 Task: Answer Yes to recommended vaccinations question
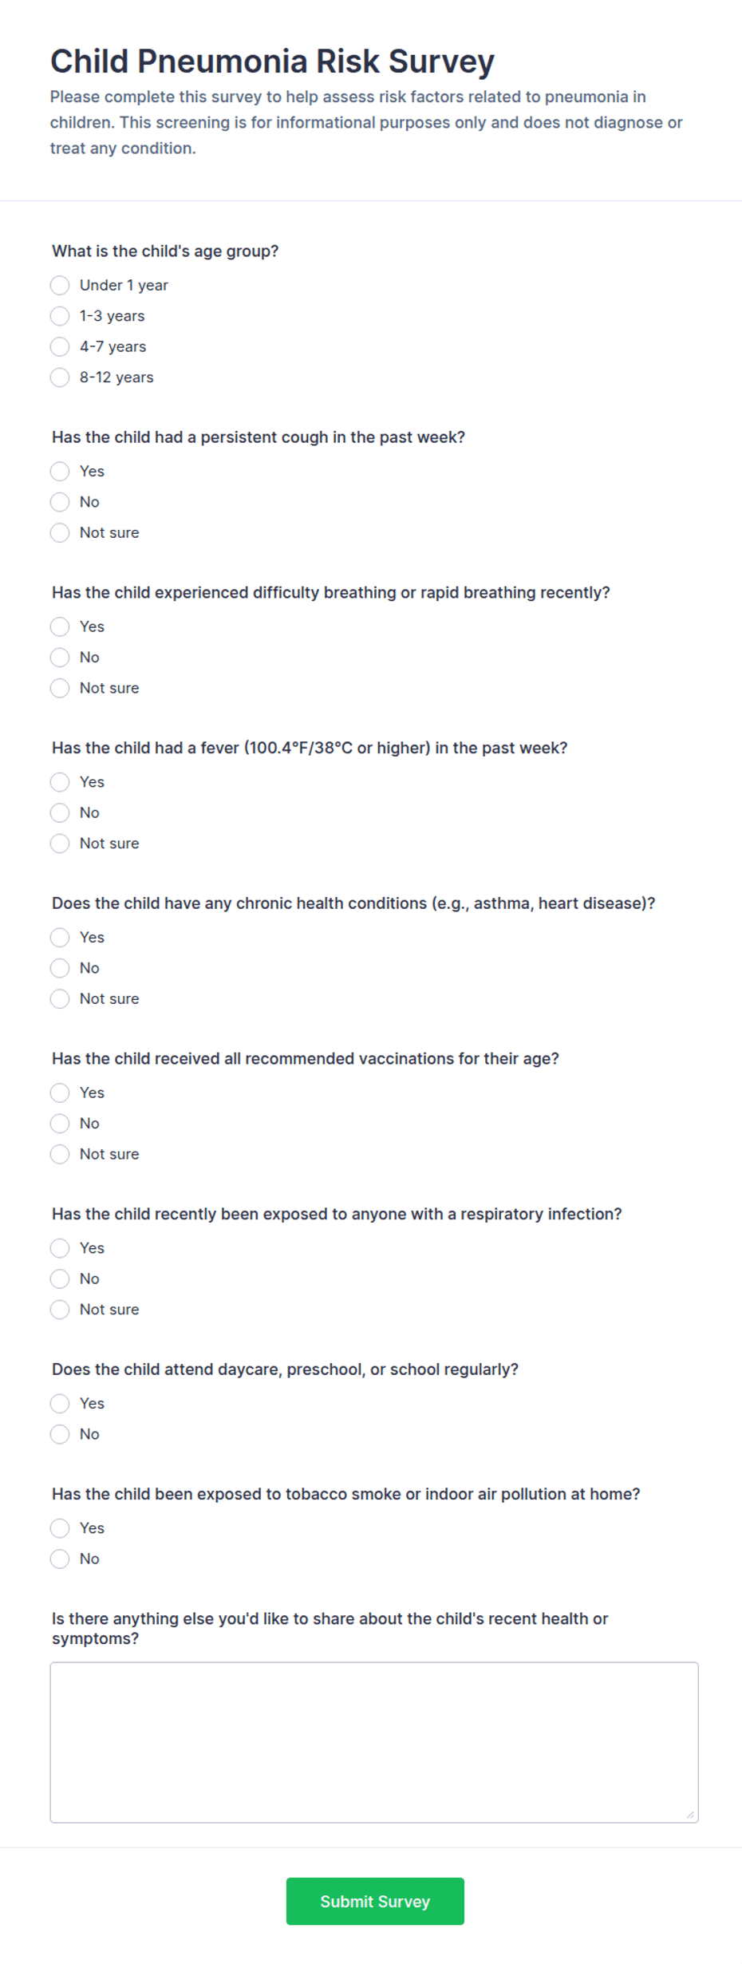pyautogui.click(x=60, y=1093)
